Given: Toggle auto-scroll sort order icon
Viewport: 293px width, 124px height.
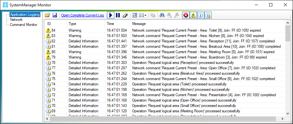Looking at the screenshot, I should tap(134, 15).
